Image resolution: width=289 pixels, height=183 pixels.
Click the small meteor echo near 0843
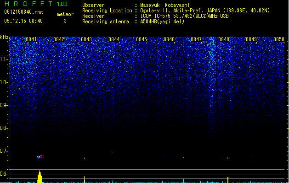coord(85,158)
